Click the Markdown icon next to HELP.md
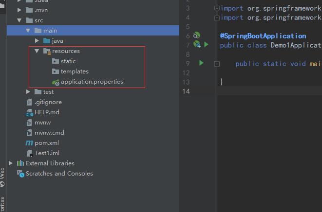 (29, 112)
